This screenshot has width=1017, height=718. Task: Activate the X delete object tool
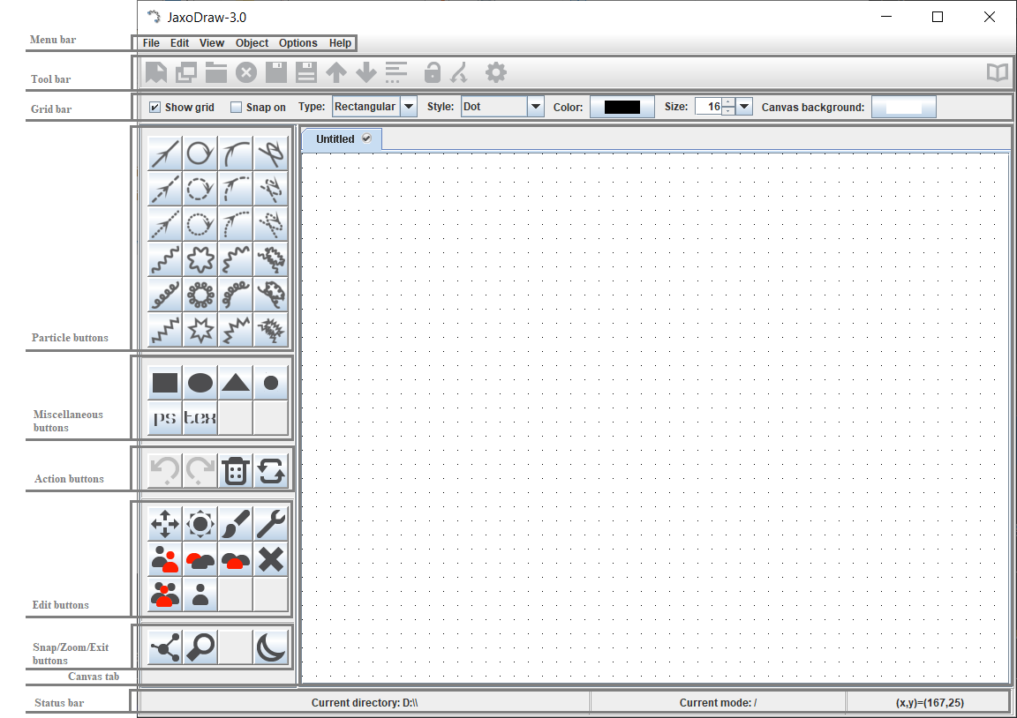click(x=270, y=558)
